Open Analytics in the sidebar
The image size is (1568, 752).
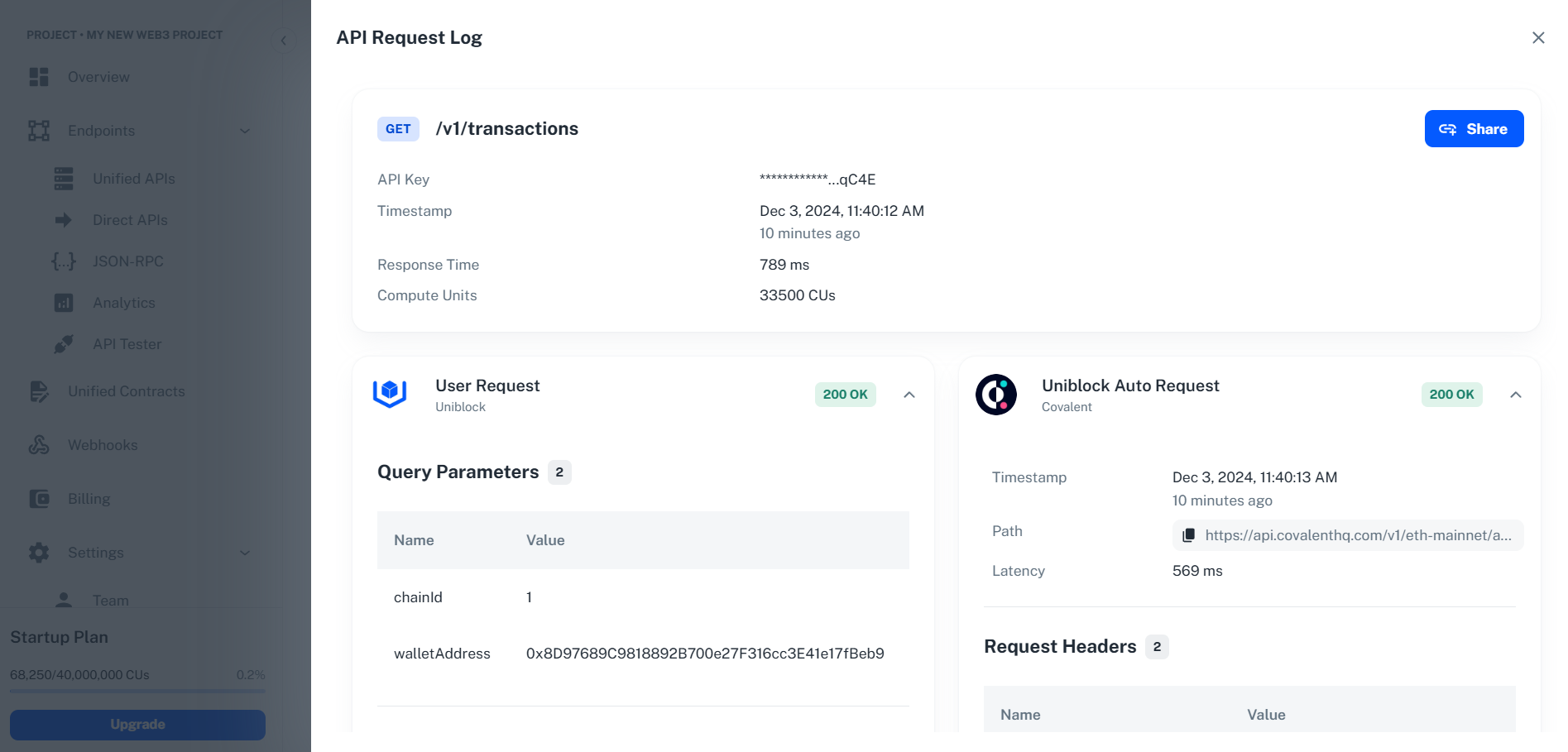(124, 303)
